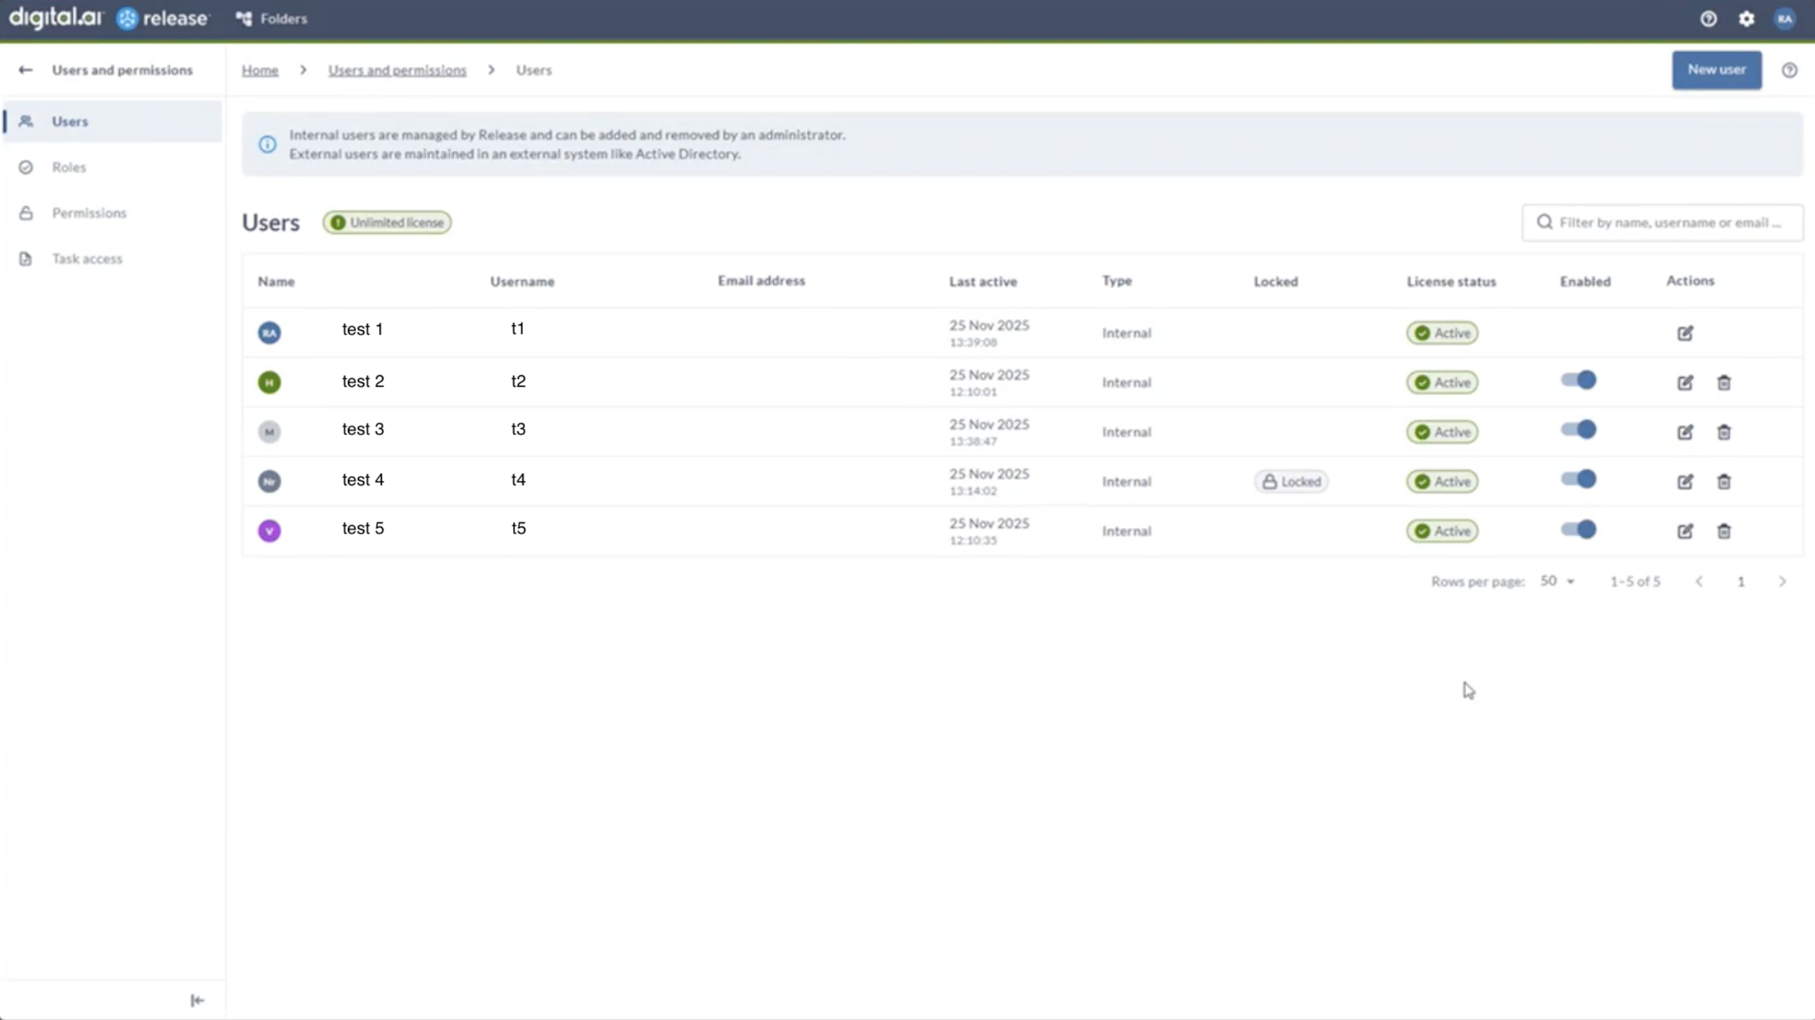Click previous page chevron
Image resolution: width=1815 pixels, height=1020 pixels.
(1699, 582)
